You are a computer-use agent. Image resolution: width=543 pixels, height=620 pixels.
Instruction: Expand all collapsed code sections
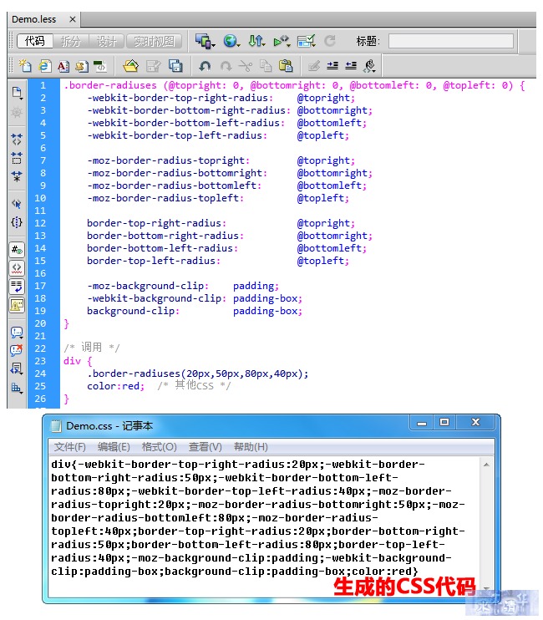[17, 176]
